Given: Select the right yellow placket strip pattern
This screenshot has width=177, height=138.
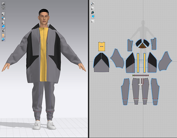Looking at the screenshot, I should click(145, 63).
